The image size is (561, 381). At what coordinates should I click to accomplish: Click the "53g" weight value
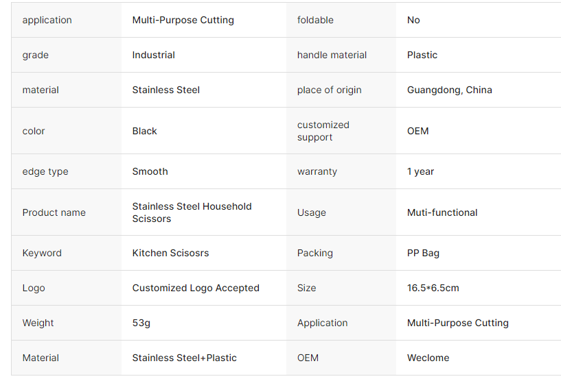coord(141,323)
